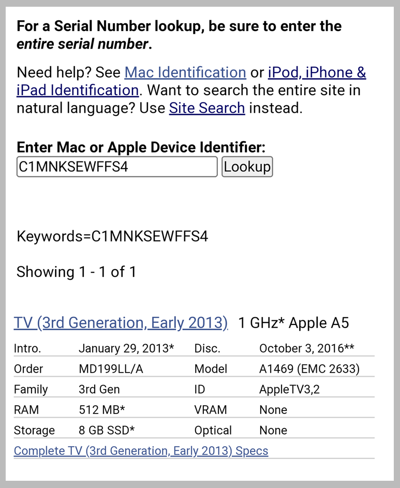The image size is (400, 488).
Task: Open TV (3rd Generation, Early 2013) result
Action: point(121,323)
